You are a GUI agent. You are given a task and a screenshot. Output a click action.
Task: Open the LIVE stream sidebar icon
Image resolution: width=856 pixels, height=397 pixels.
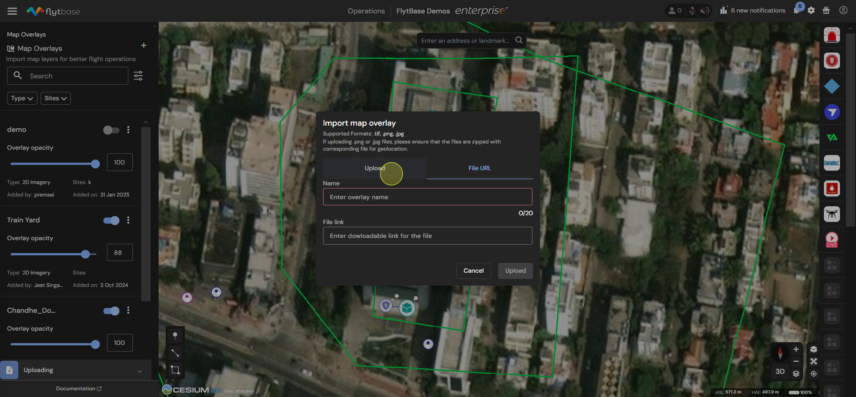click(x=831, y=240)
